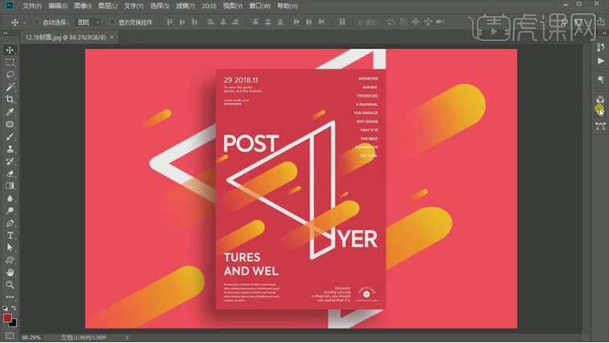Click the red foreground color swatch
The image size is (609, 343).
[7, 318]
